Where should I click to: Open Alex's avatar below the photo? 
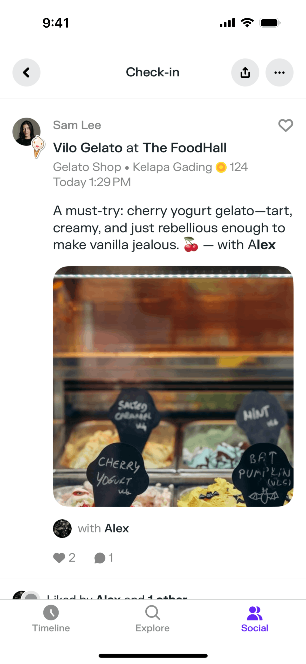click(62, 528)
